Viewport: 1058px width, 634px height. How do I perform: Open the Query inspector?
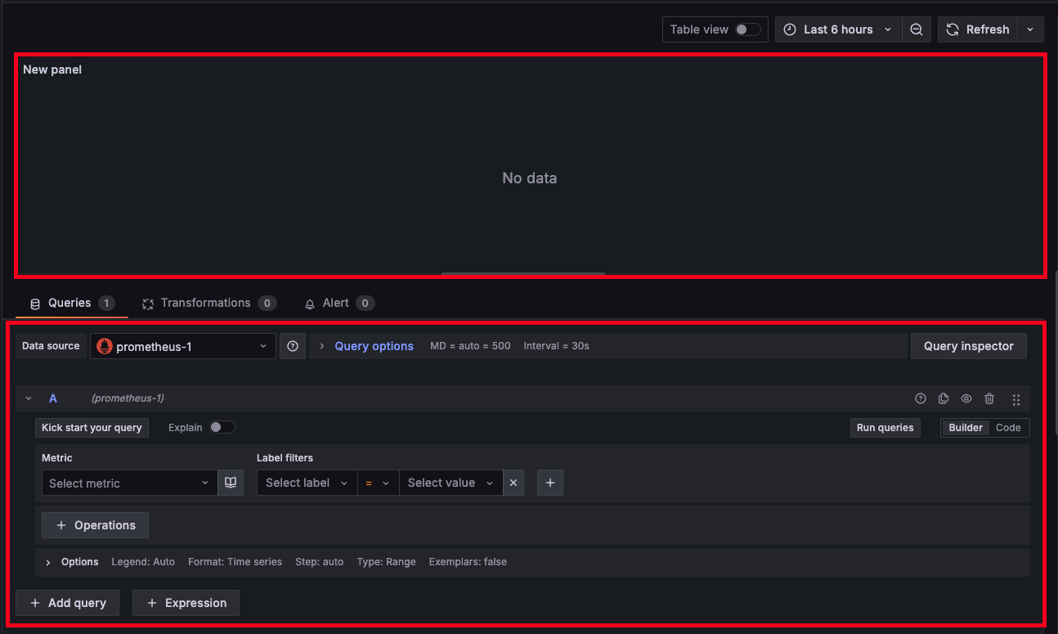tap(968, 346)
